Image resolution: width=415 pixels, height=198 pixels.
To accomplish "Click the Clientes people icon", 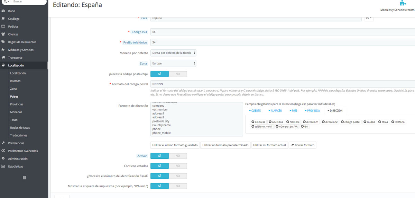I will pos(3,34).
